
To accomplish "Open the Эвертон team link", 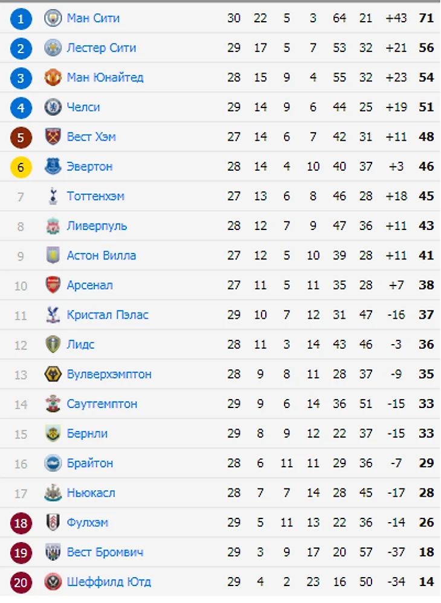I will tap(89, 166).
